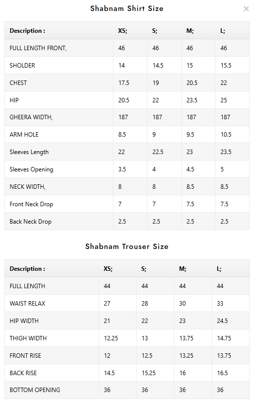Screen dimensions: 253x402
Task: Click the WAIST RELAX row label
Action: [27, 304]
